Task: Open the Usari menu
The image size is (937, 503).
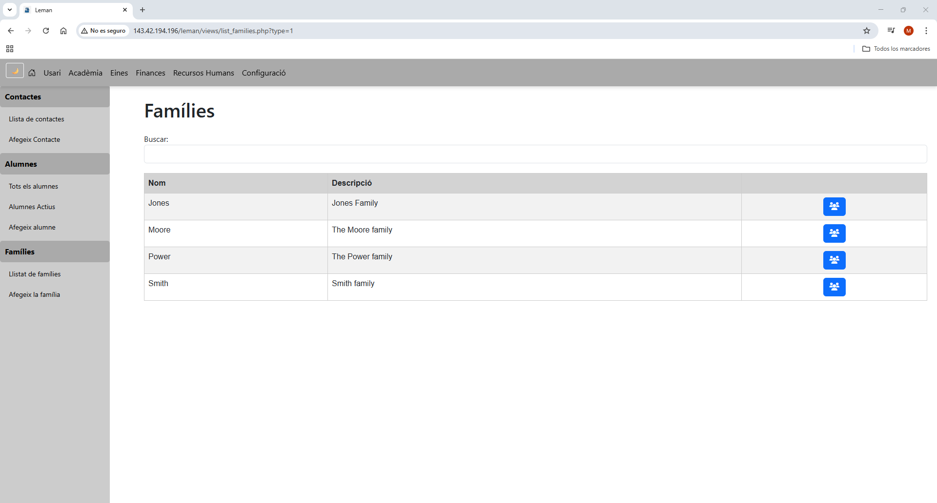Action: click(x=52, y=73)
